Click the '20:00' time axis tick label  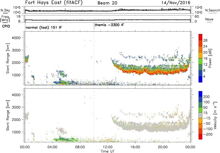pyautogui.click(x=163, y=147)
